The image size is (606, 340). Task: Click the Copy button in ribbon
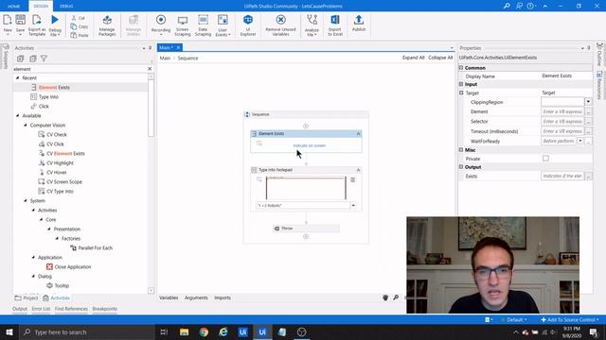(80, 26)
